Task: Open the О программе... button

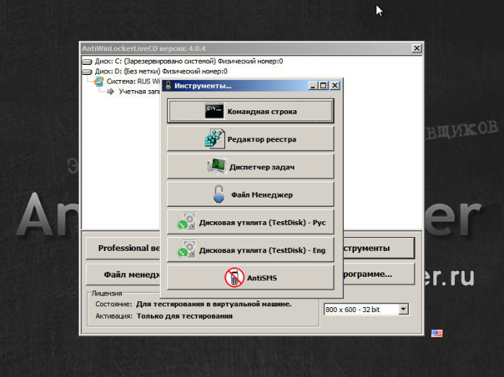Action: click(x=379, y=274)
